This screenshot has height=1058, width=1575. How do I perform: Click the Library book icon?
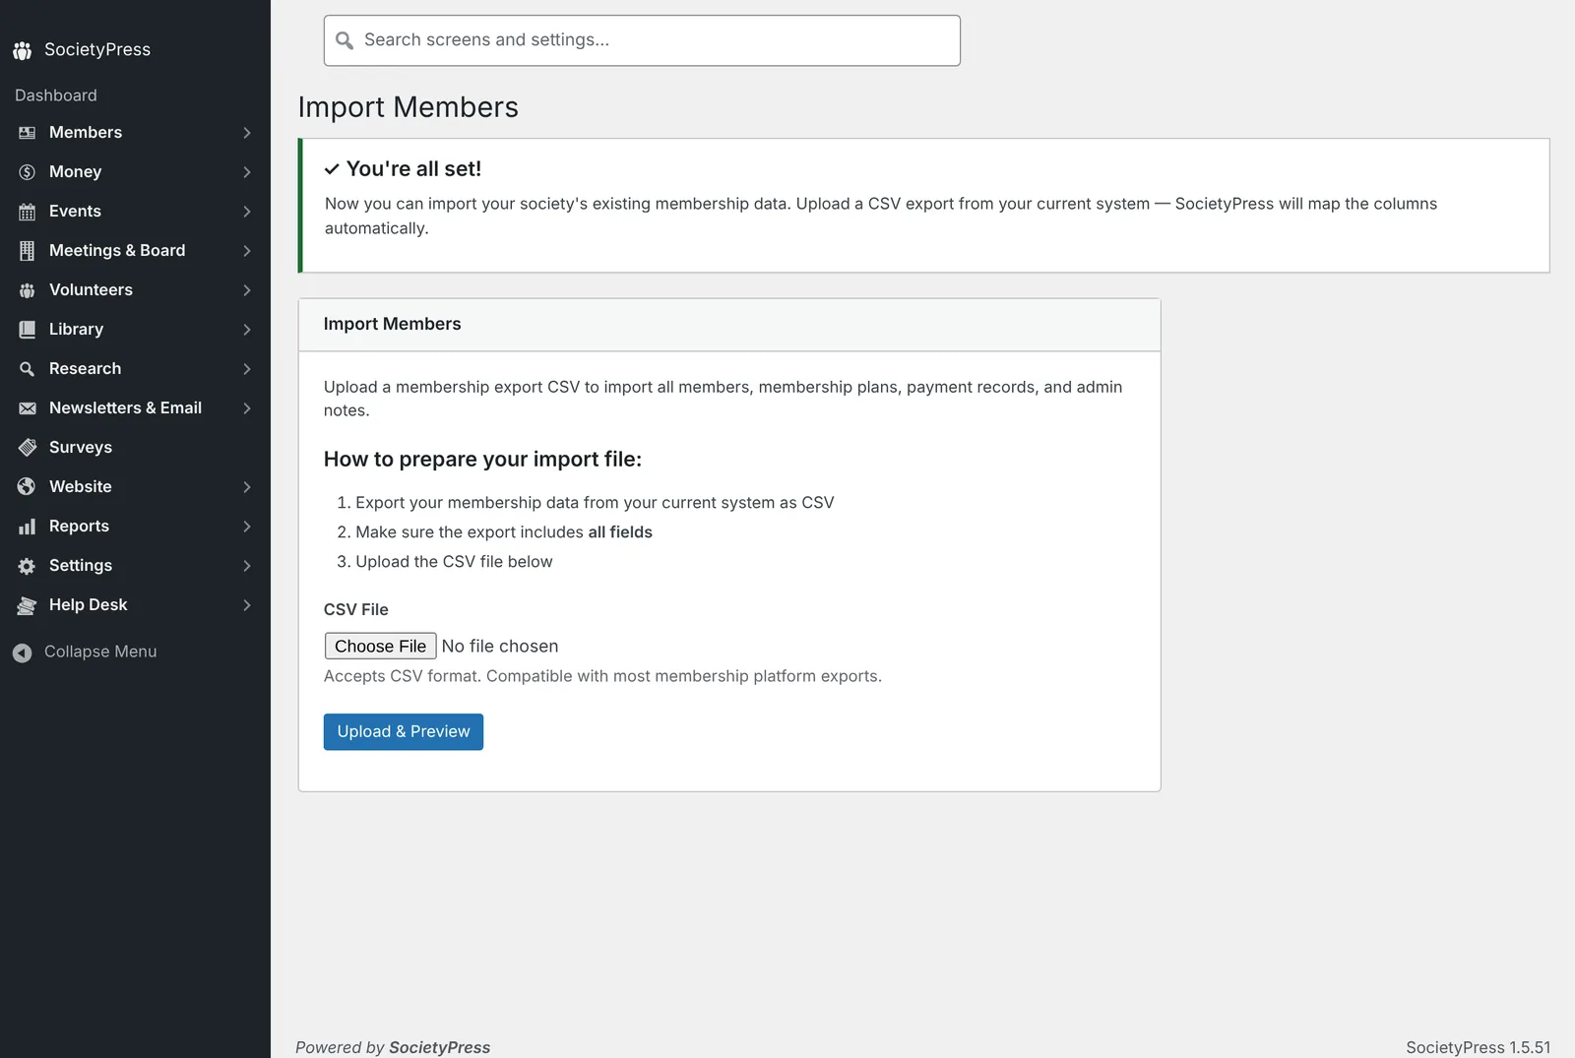(27, 330)
